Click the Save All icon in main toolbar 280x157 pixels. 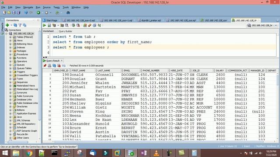pos(18,13)
